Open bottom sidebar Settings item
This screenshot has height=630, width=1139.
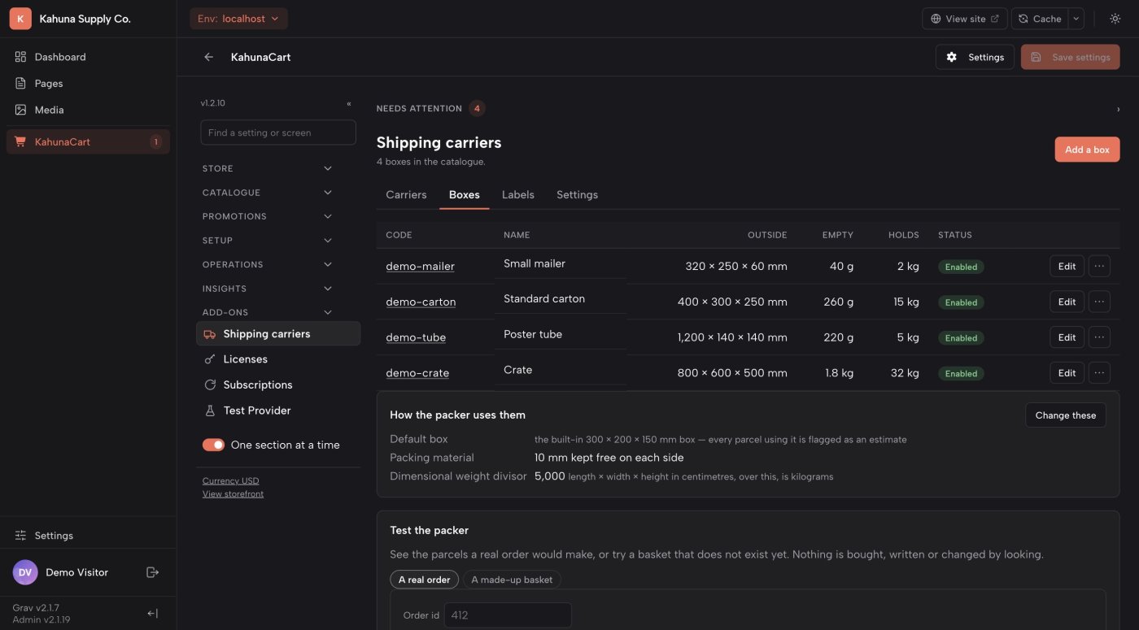pos(88,536)
